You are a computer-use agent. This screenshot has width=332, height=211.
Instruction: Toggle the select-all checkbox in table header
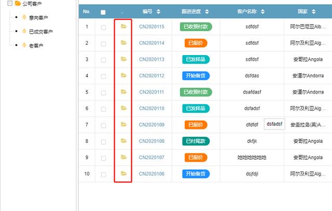pyautogui.click(x=103, y=12)
